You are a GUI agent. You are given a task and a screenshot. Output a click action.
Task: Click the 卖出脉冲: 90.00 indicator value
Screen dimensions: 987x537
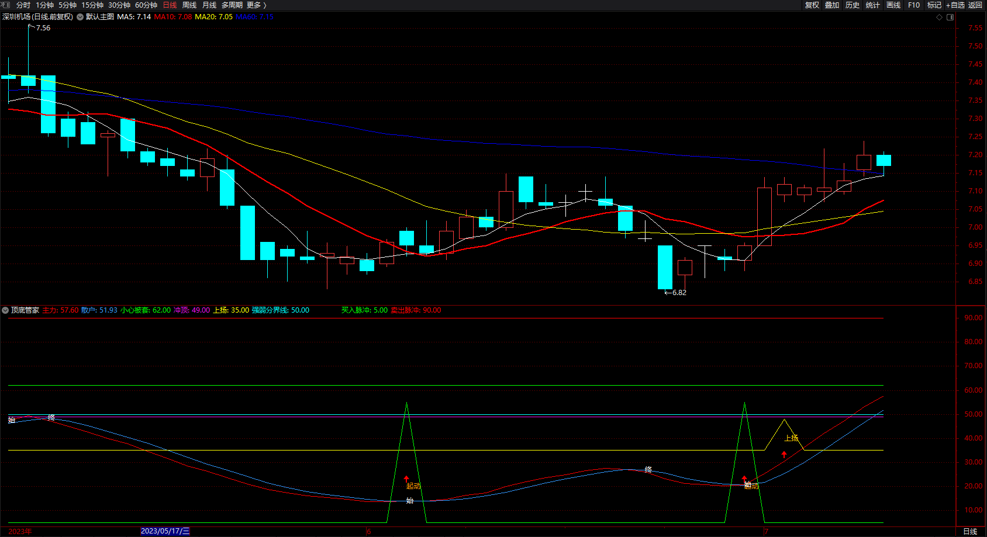click(x=416, y=310)
